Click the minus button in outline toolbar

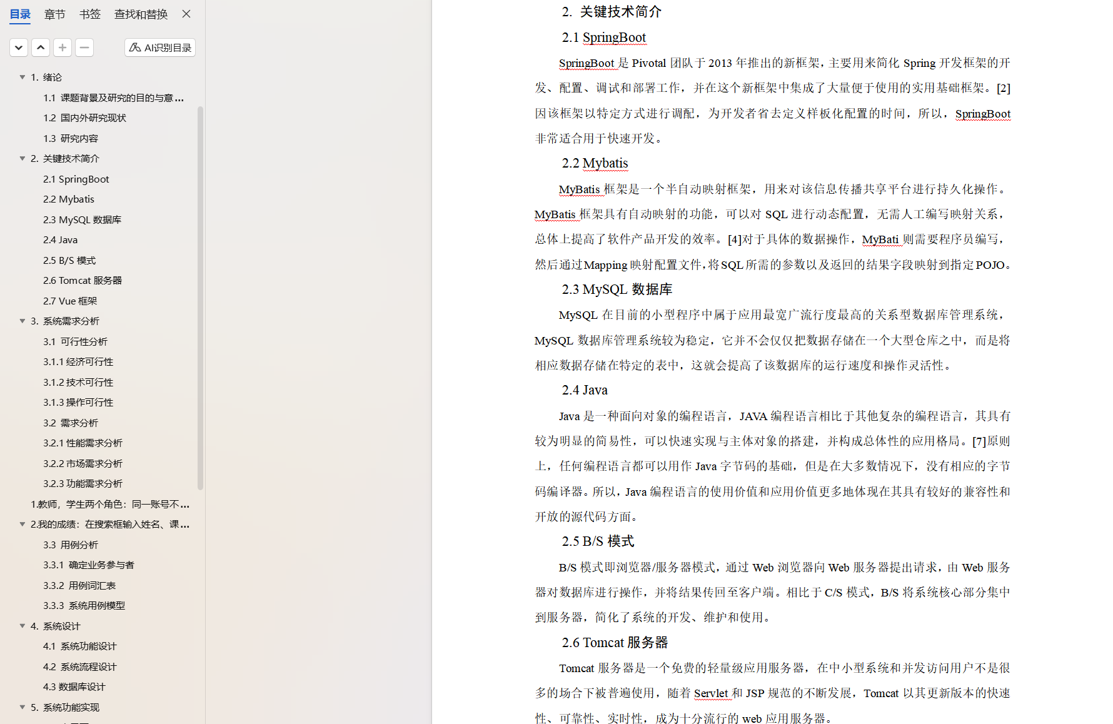point(84,48)
